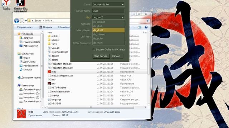229x128 pixels.
Task: Choose de_inferno from the map list
Action: click(108, 34)
